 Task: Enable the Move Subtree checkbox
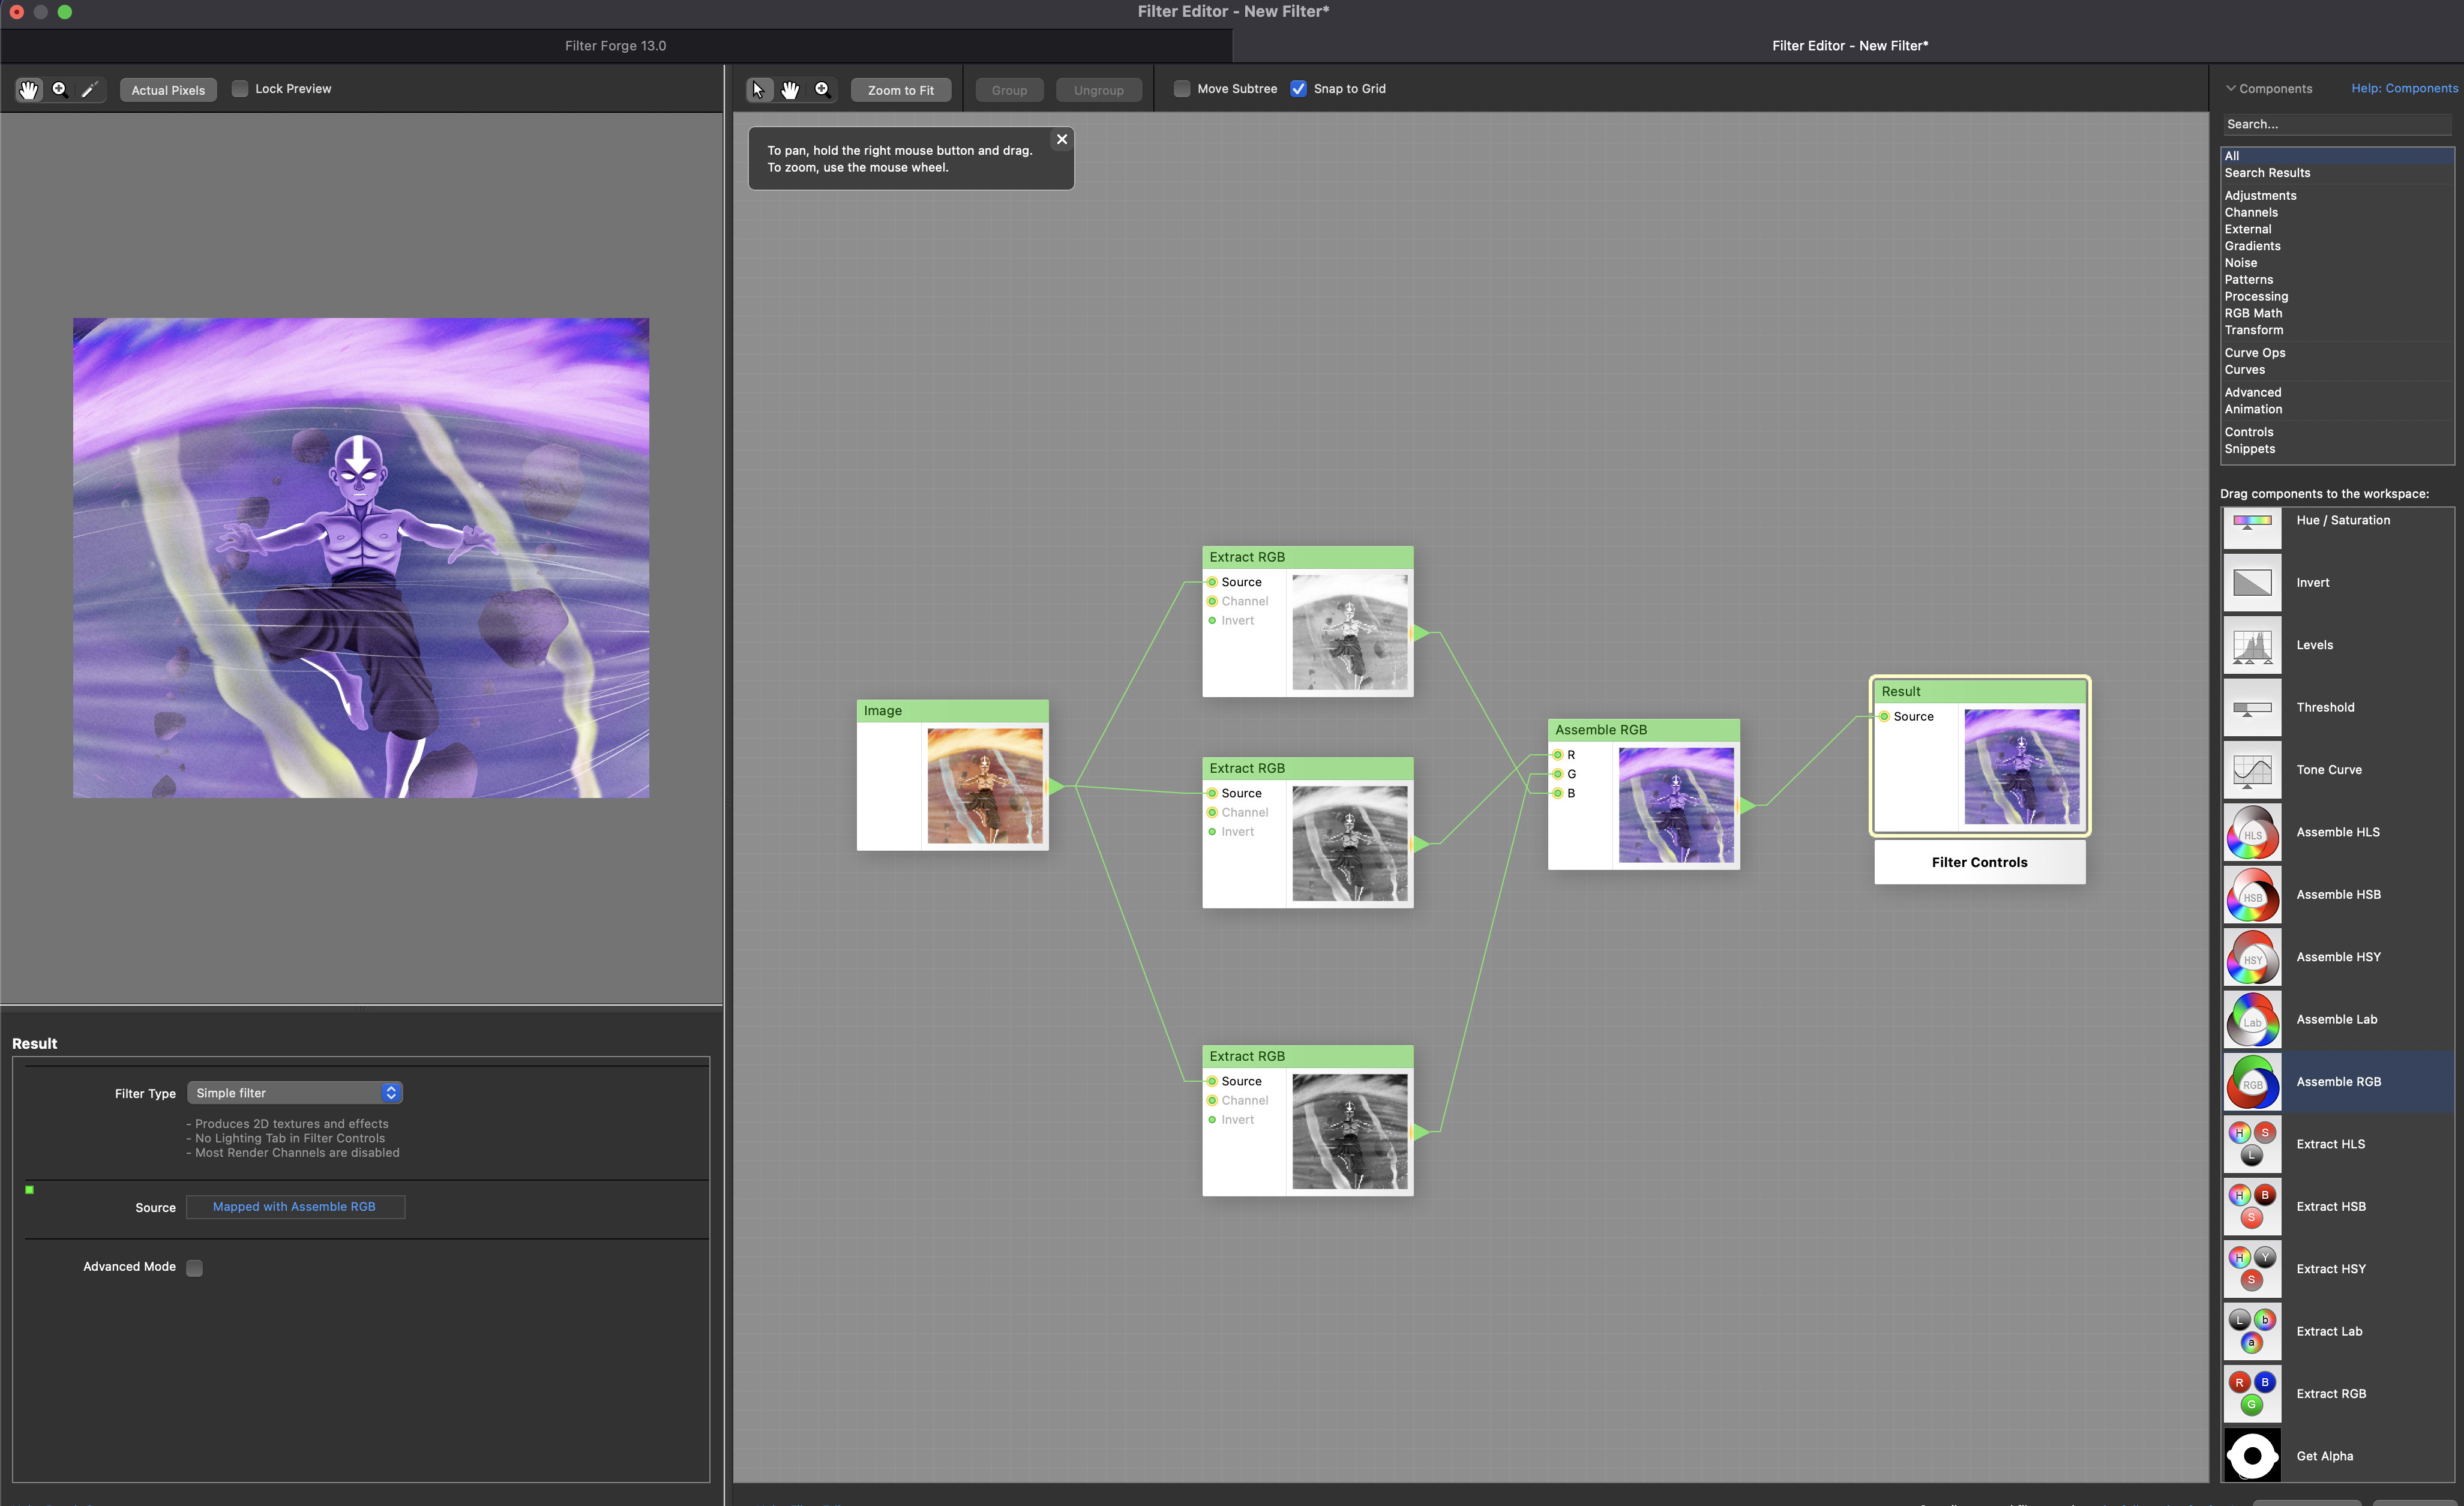point(1182,89)
